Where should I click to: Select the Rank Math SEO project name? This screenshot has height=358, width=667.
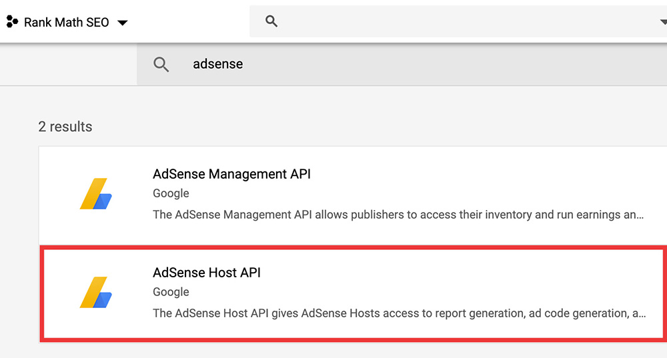pos(66,23)
